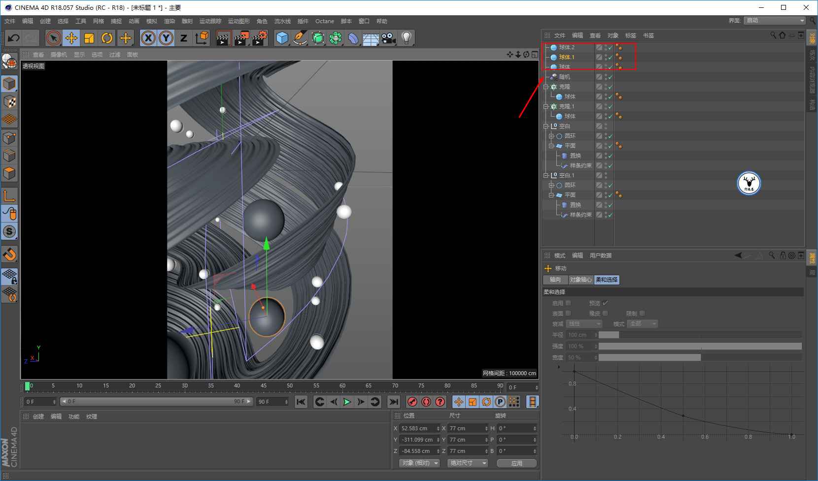Toggle the 预览 checkbox
The image size is (818, 481).
click(605, 303)
